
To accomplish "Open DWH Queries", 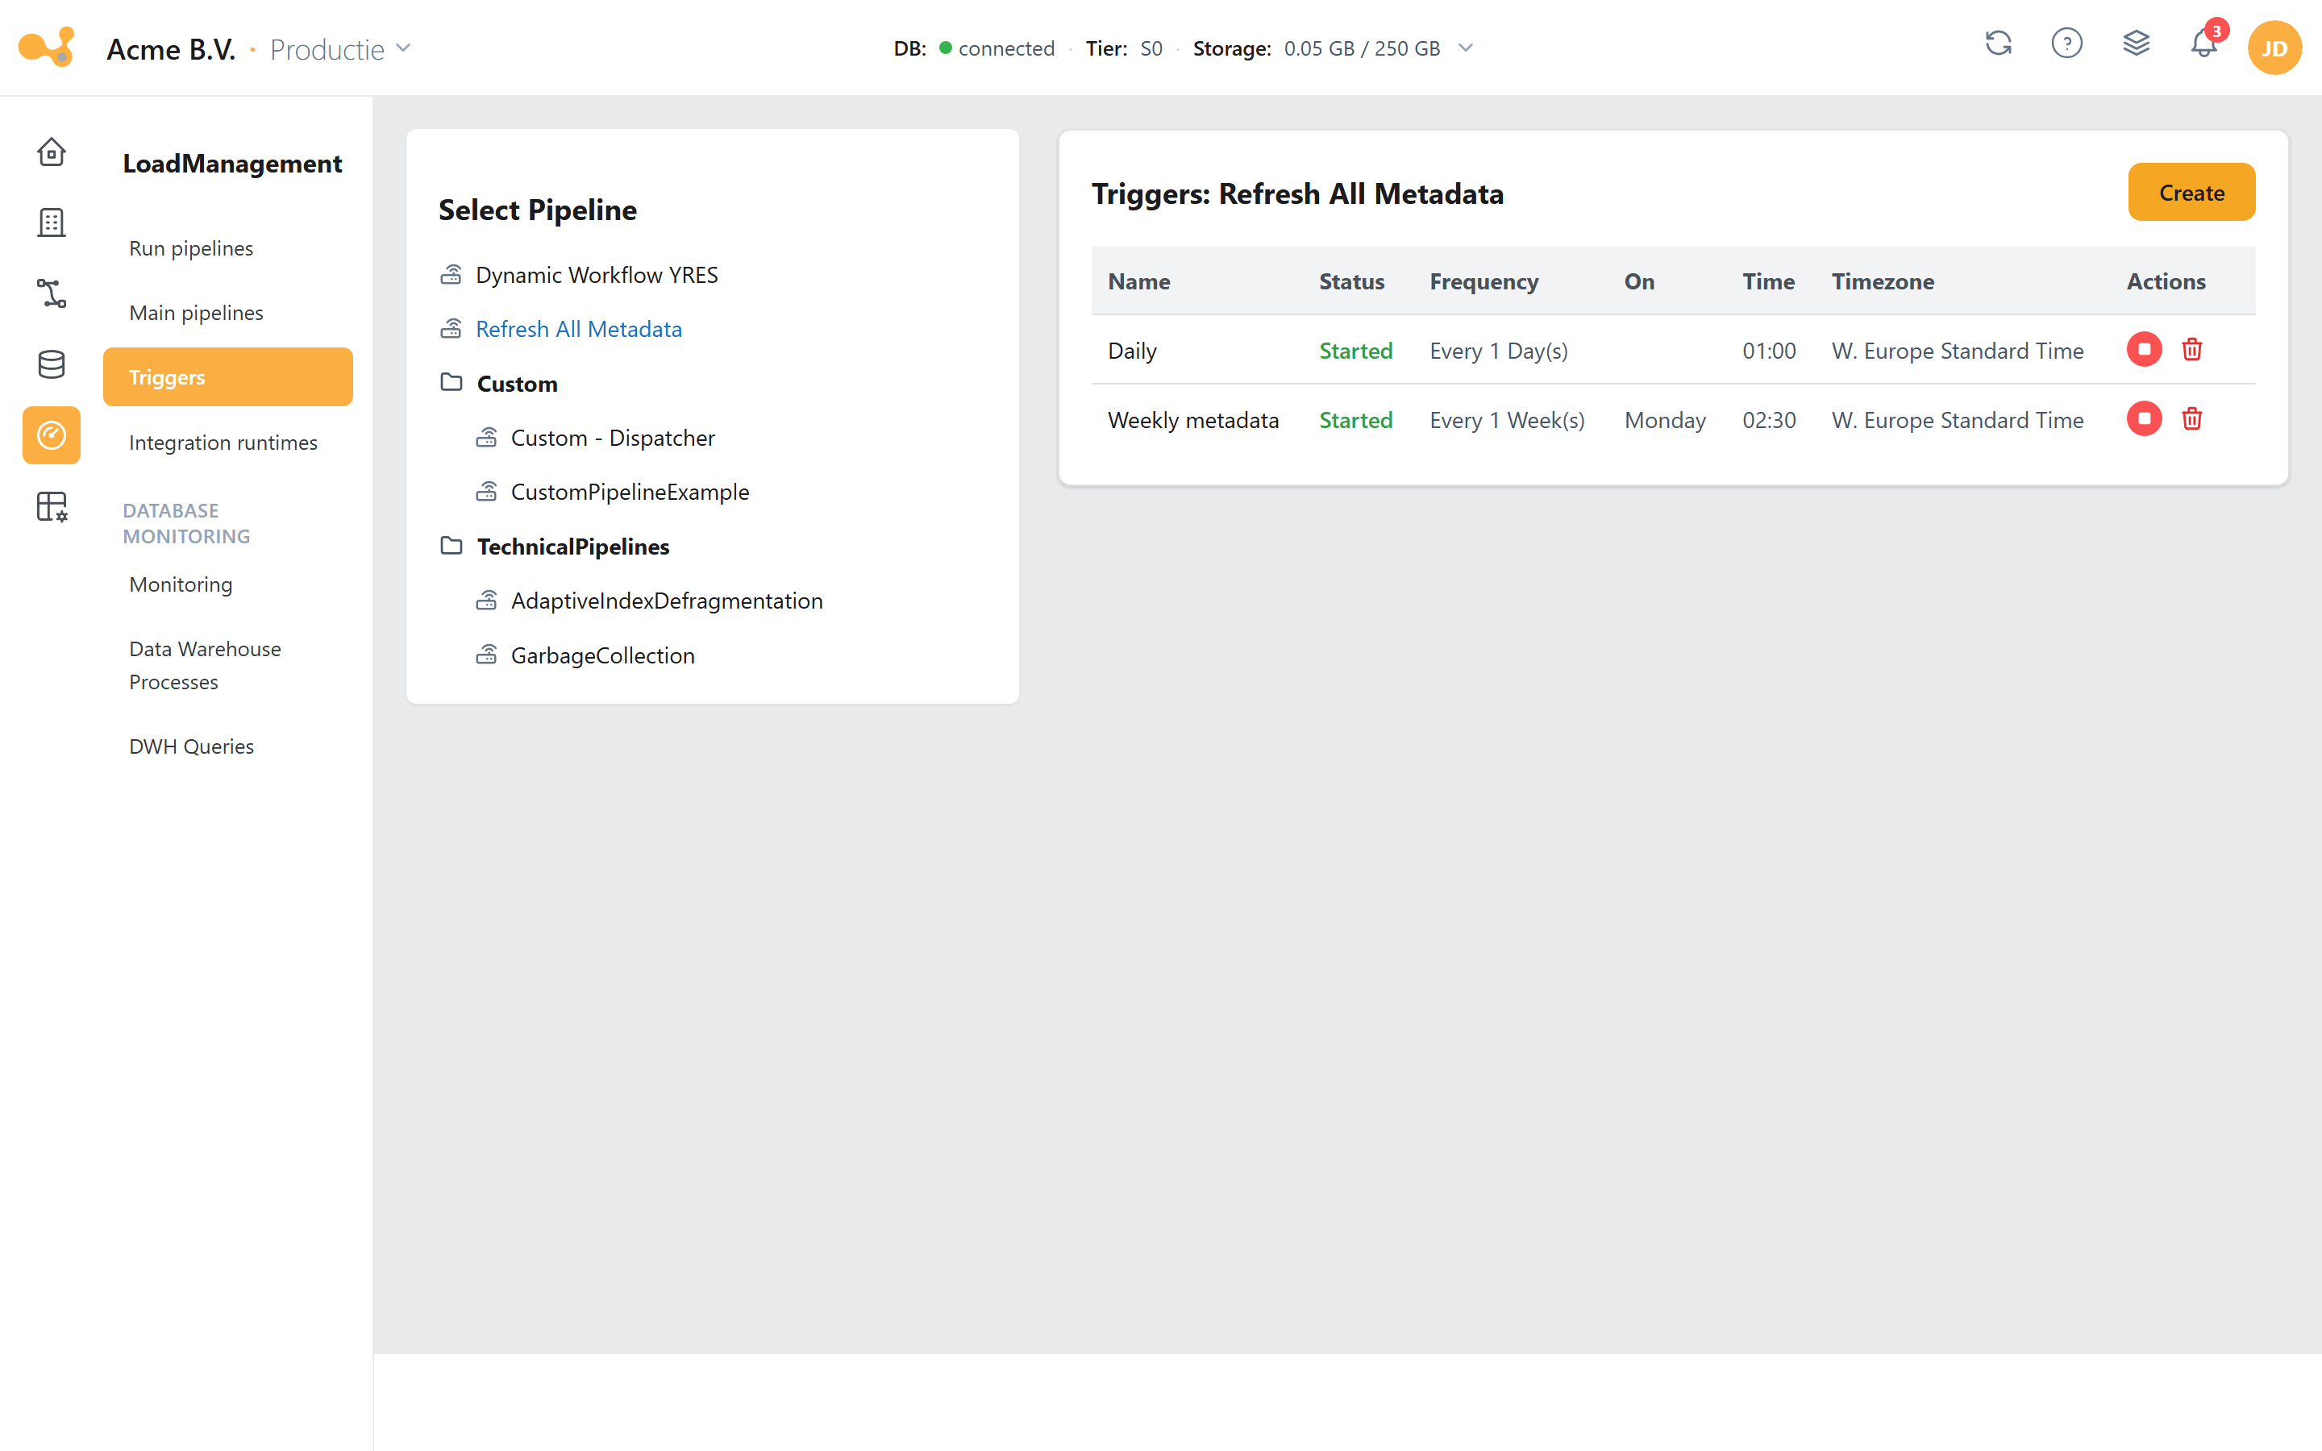I will (191, 746).
